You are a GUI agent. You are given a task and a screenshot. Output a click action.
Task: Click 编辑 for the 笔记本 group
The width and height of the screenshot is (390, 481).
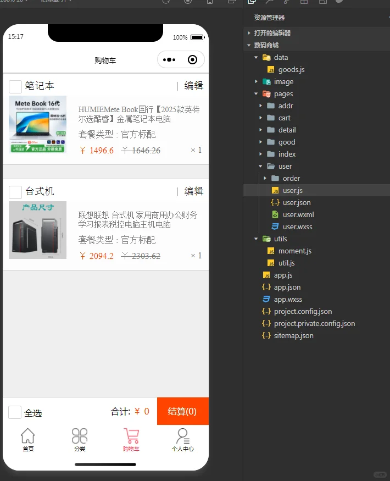[x=193, y=86]
